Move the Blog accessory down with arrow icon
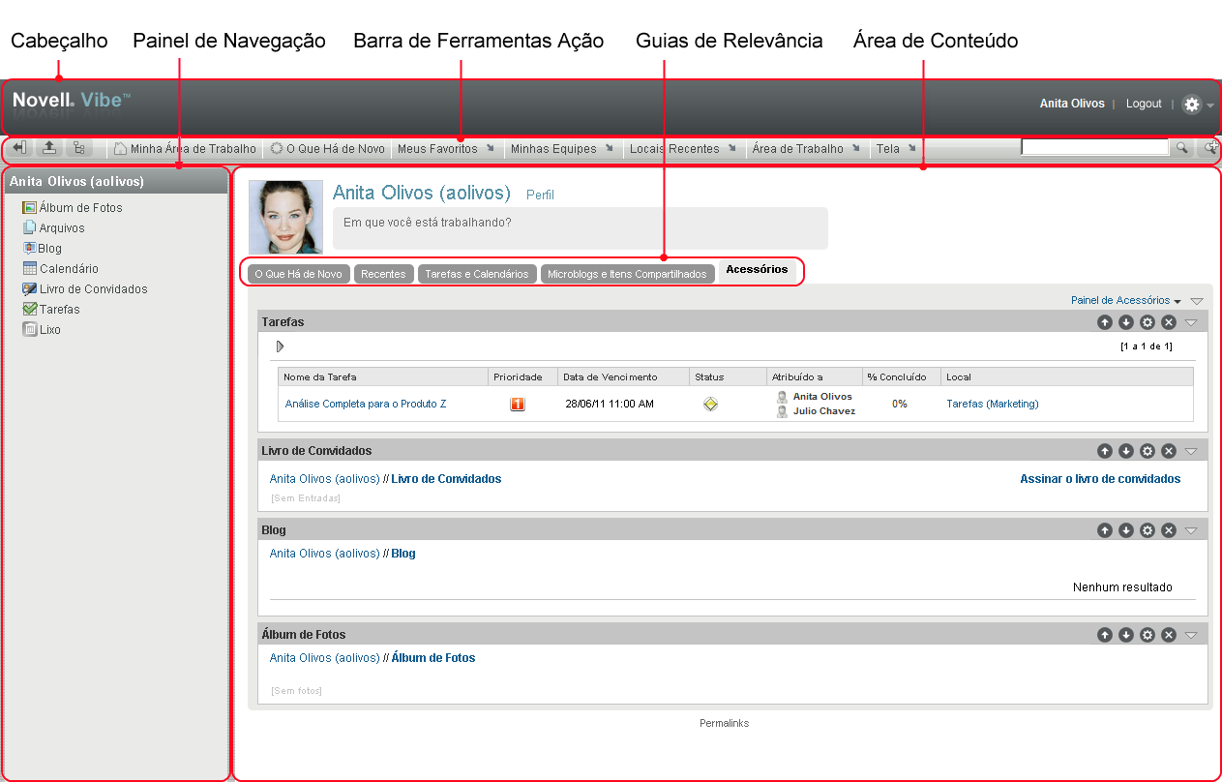Viewport: 1222px width, 782px height. [1126, 530]
